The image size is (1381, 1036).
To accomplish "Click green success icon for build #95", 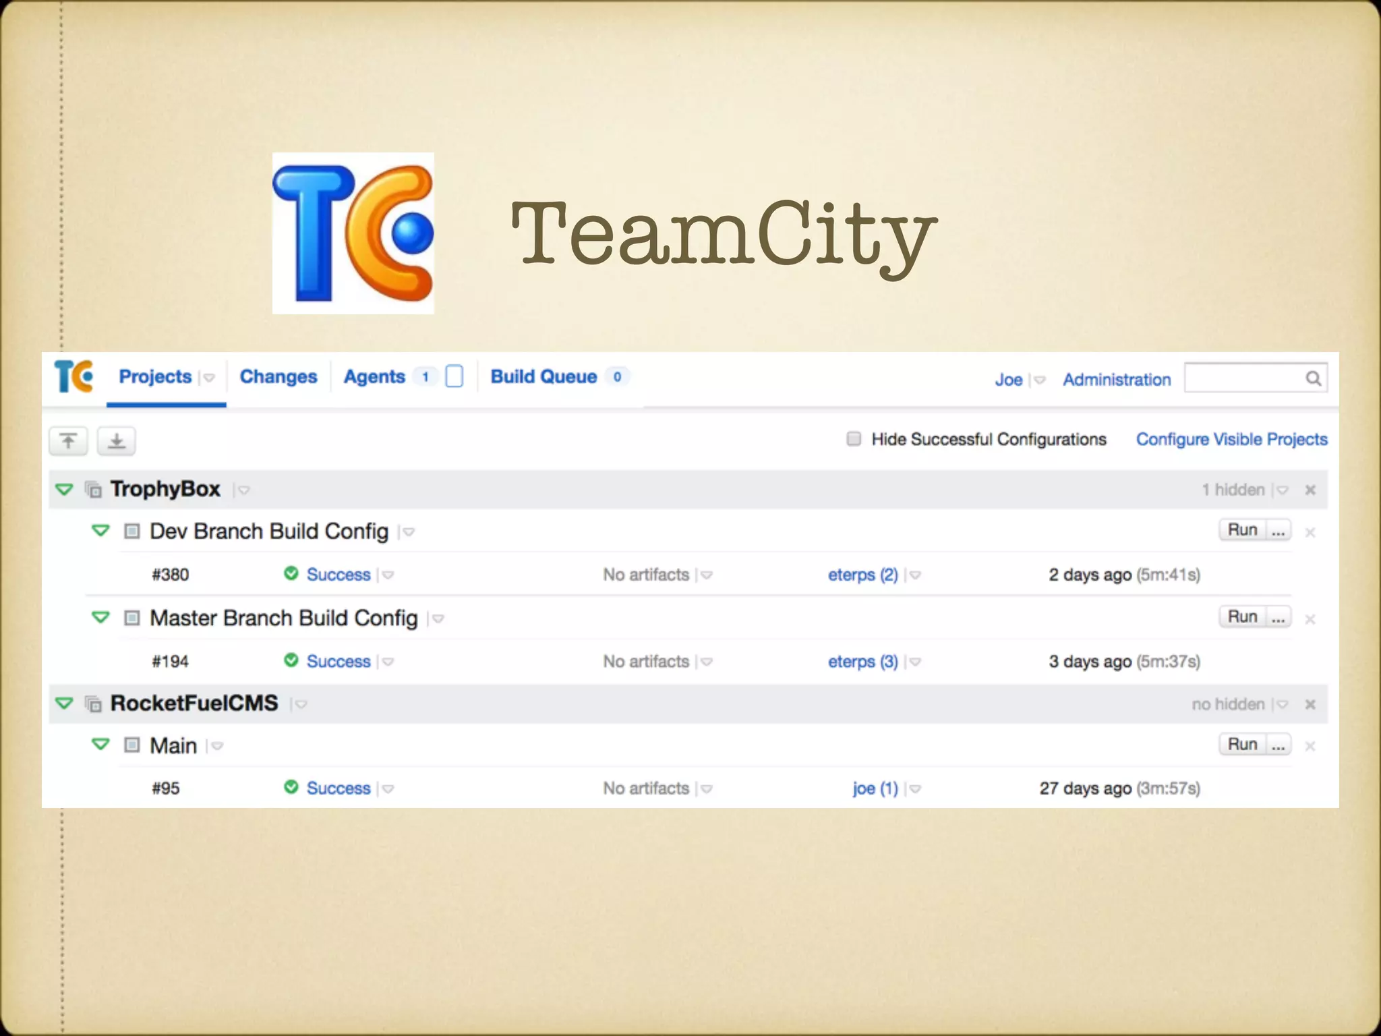I will pyautogui.click(x=291, y=786).
